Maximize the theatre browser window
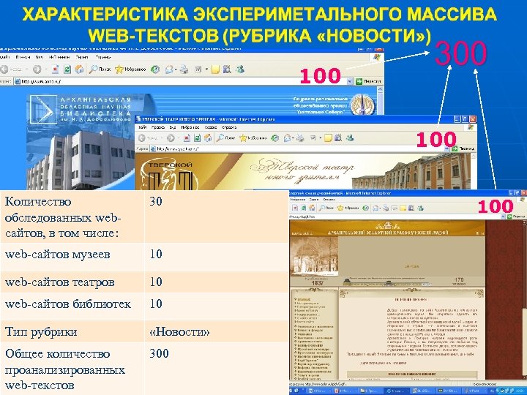This screenshot has width=527, height=395. pyautogui.click(x=465, y=119)
